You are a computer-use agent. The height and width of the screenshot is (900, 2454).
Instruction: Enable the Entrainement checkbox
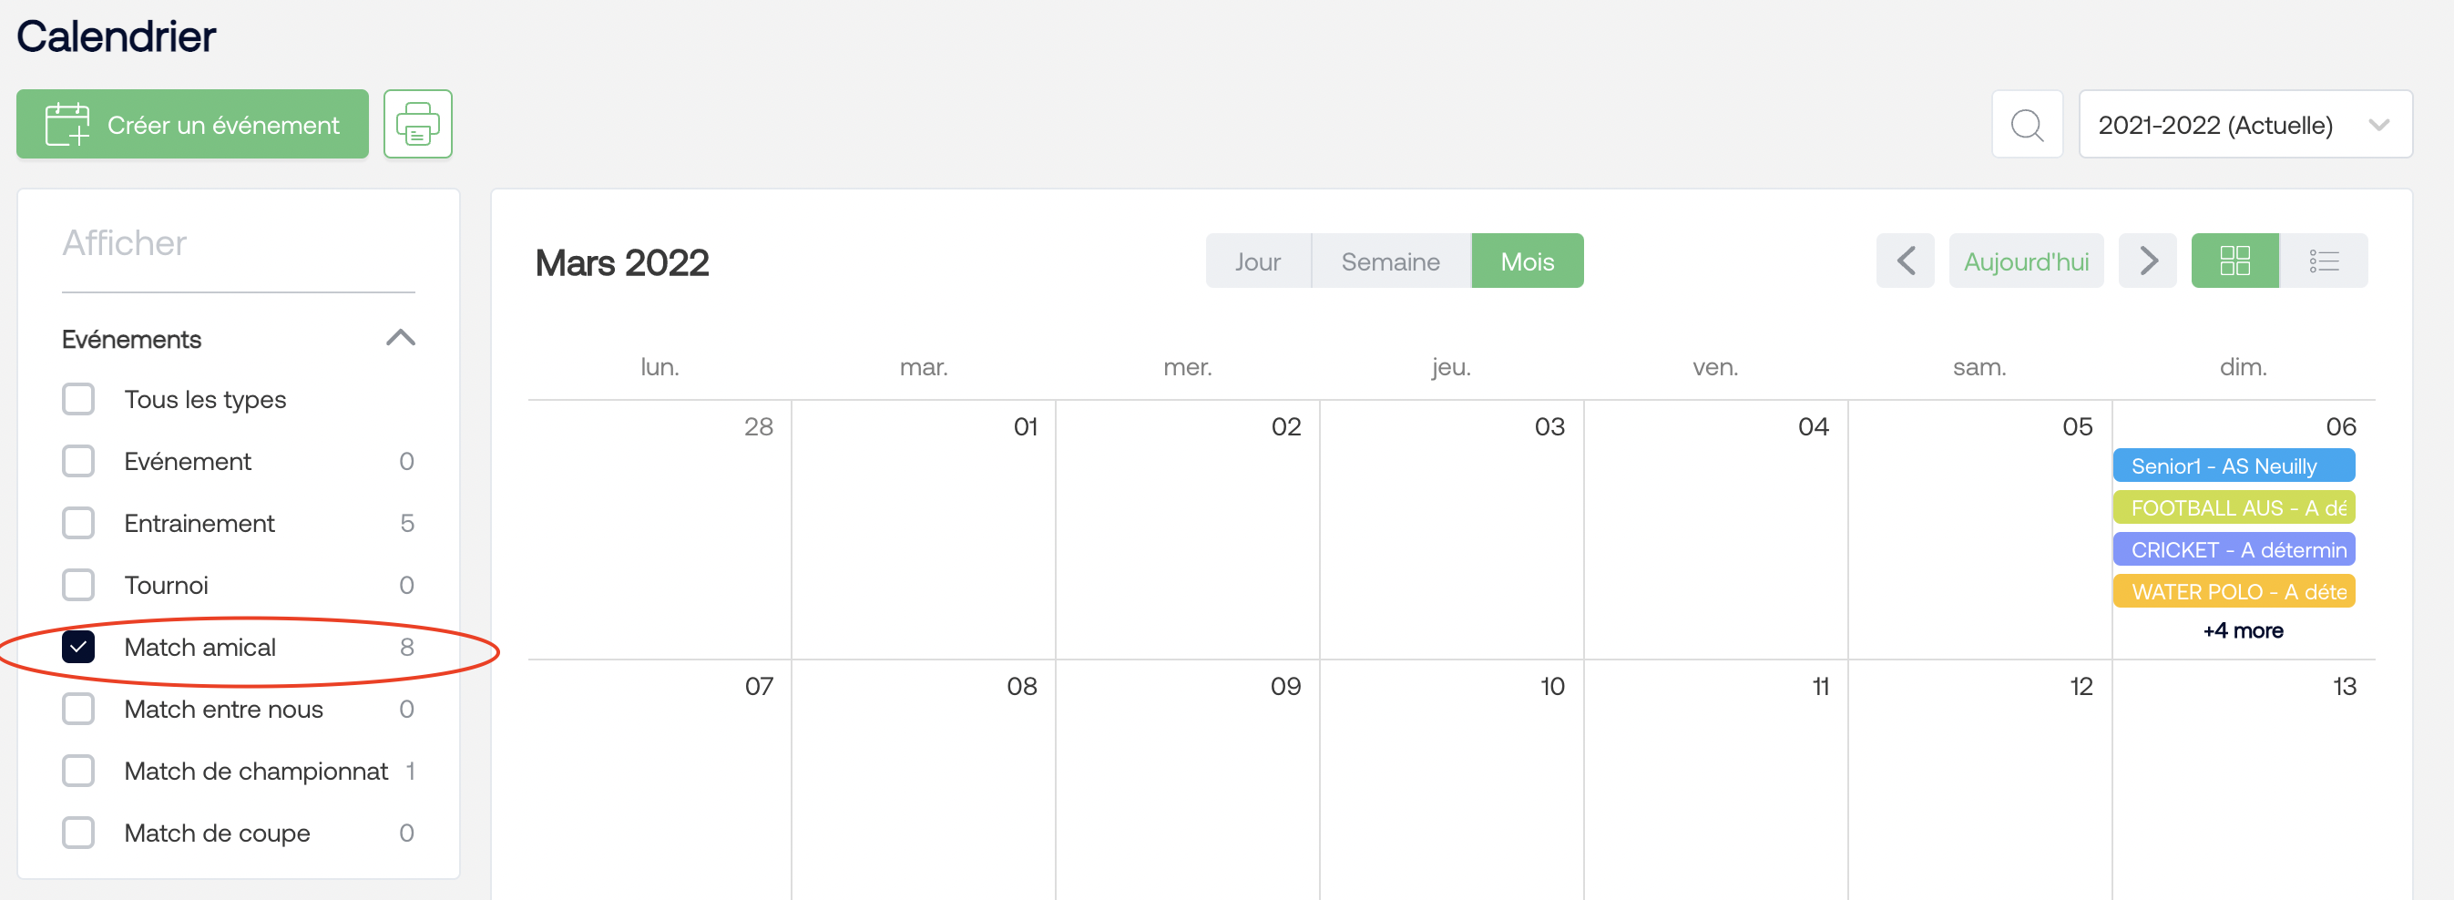(x=78, y=523)
